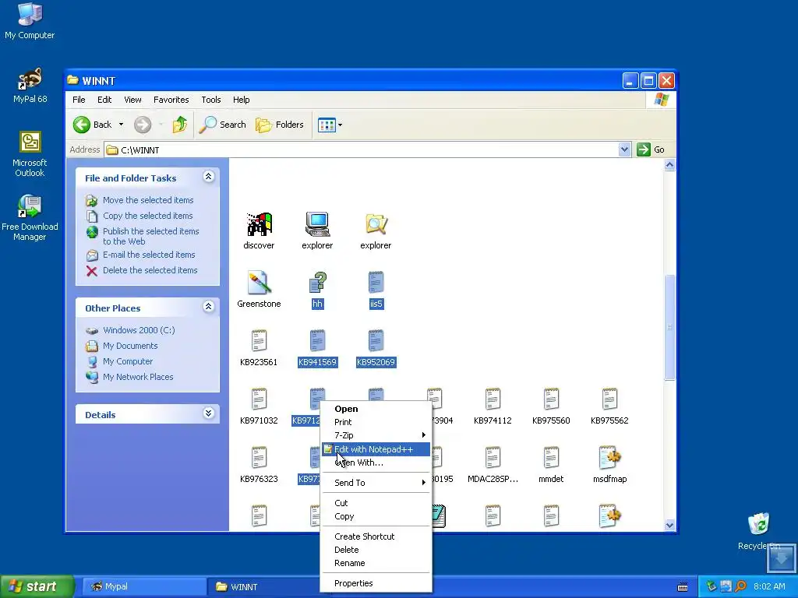Click Delete the selected items link

150,270
